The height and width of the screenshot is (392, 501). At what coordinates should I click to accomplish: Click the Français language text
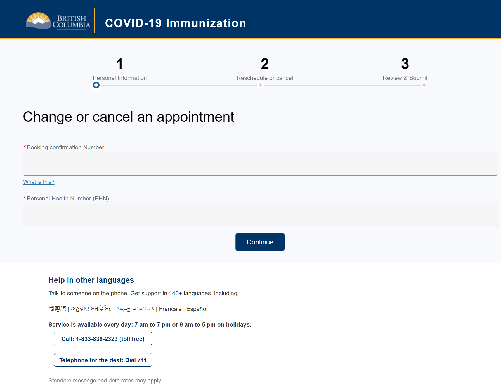pos(170,309)
